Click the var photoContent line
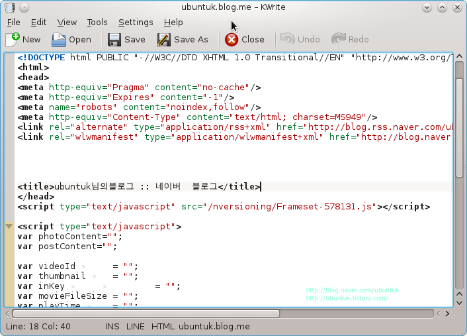 tap(69, 237)
